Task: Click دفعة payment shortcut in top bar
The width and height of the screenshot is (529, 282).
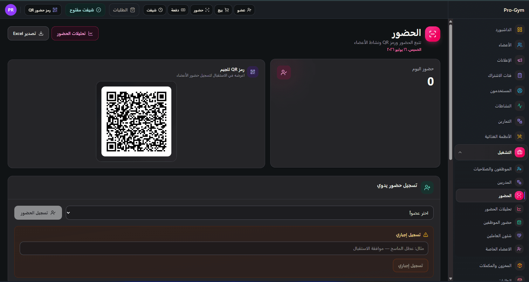Action: pos(178,10)
